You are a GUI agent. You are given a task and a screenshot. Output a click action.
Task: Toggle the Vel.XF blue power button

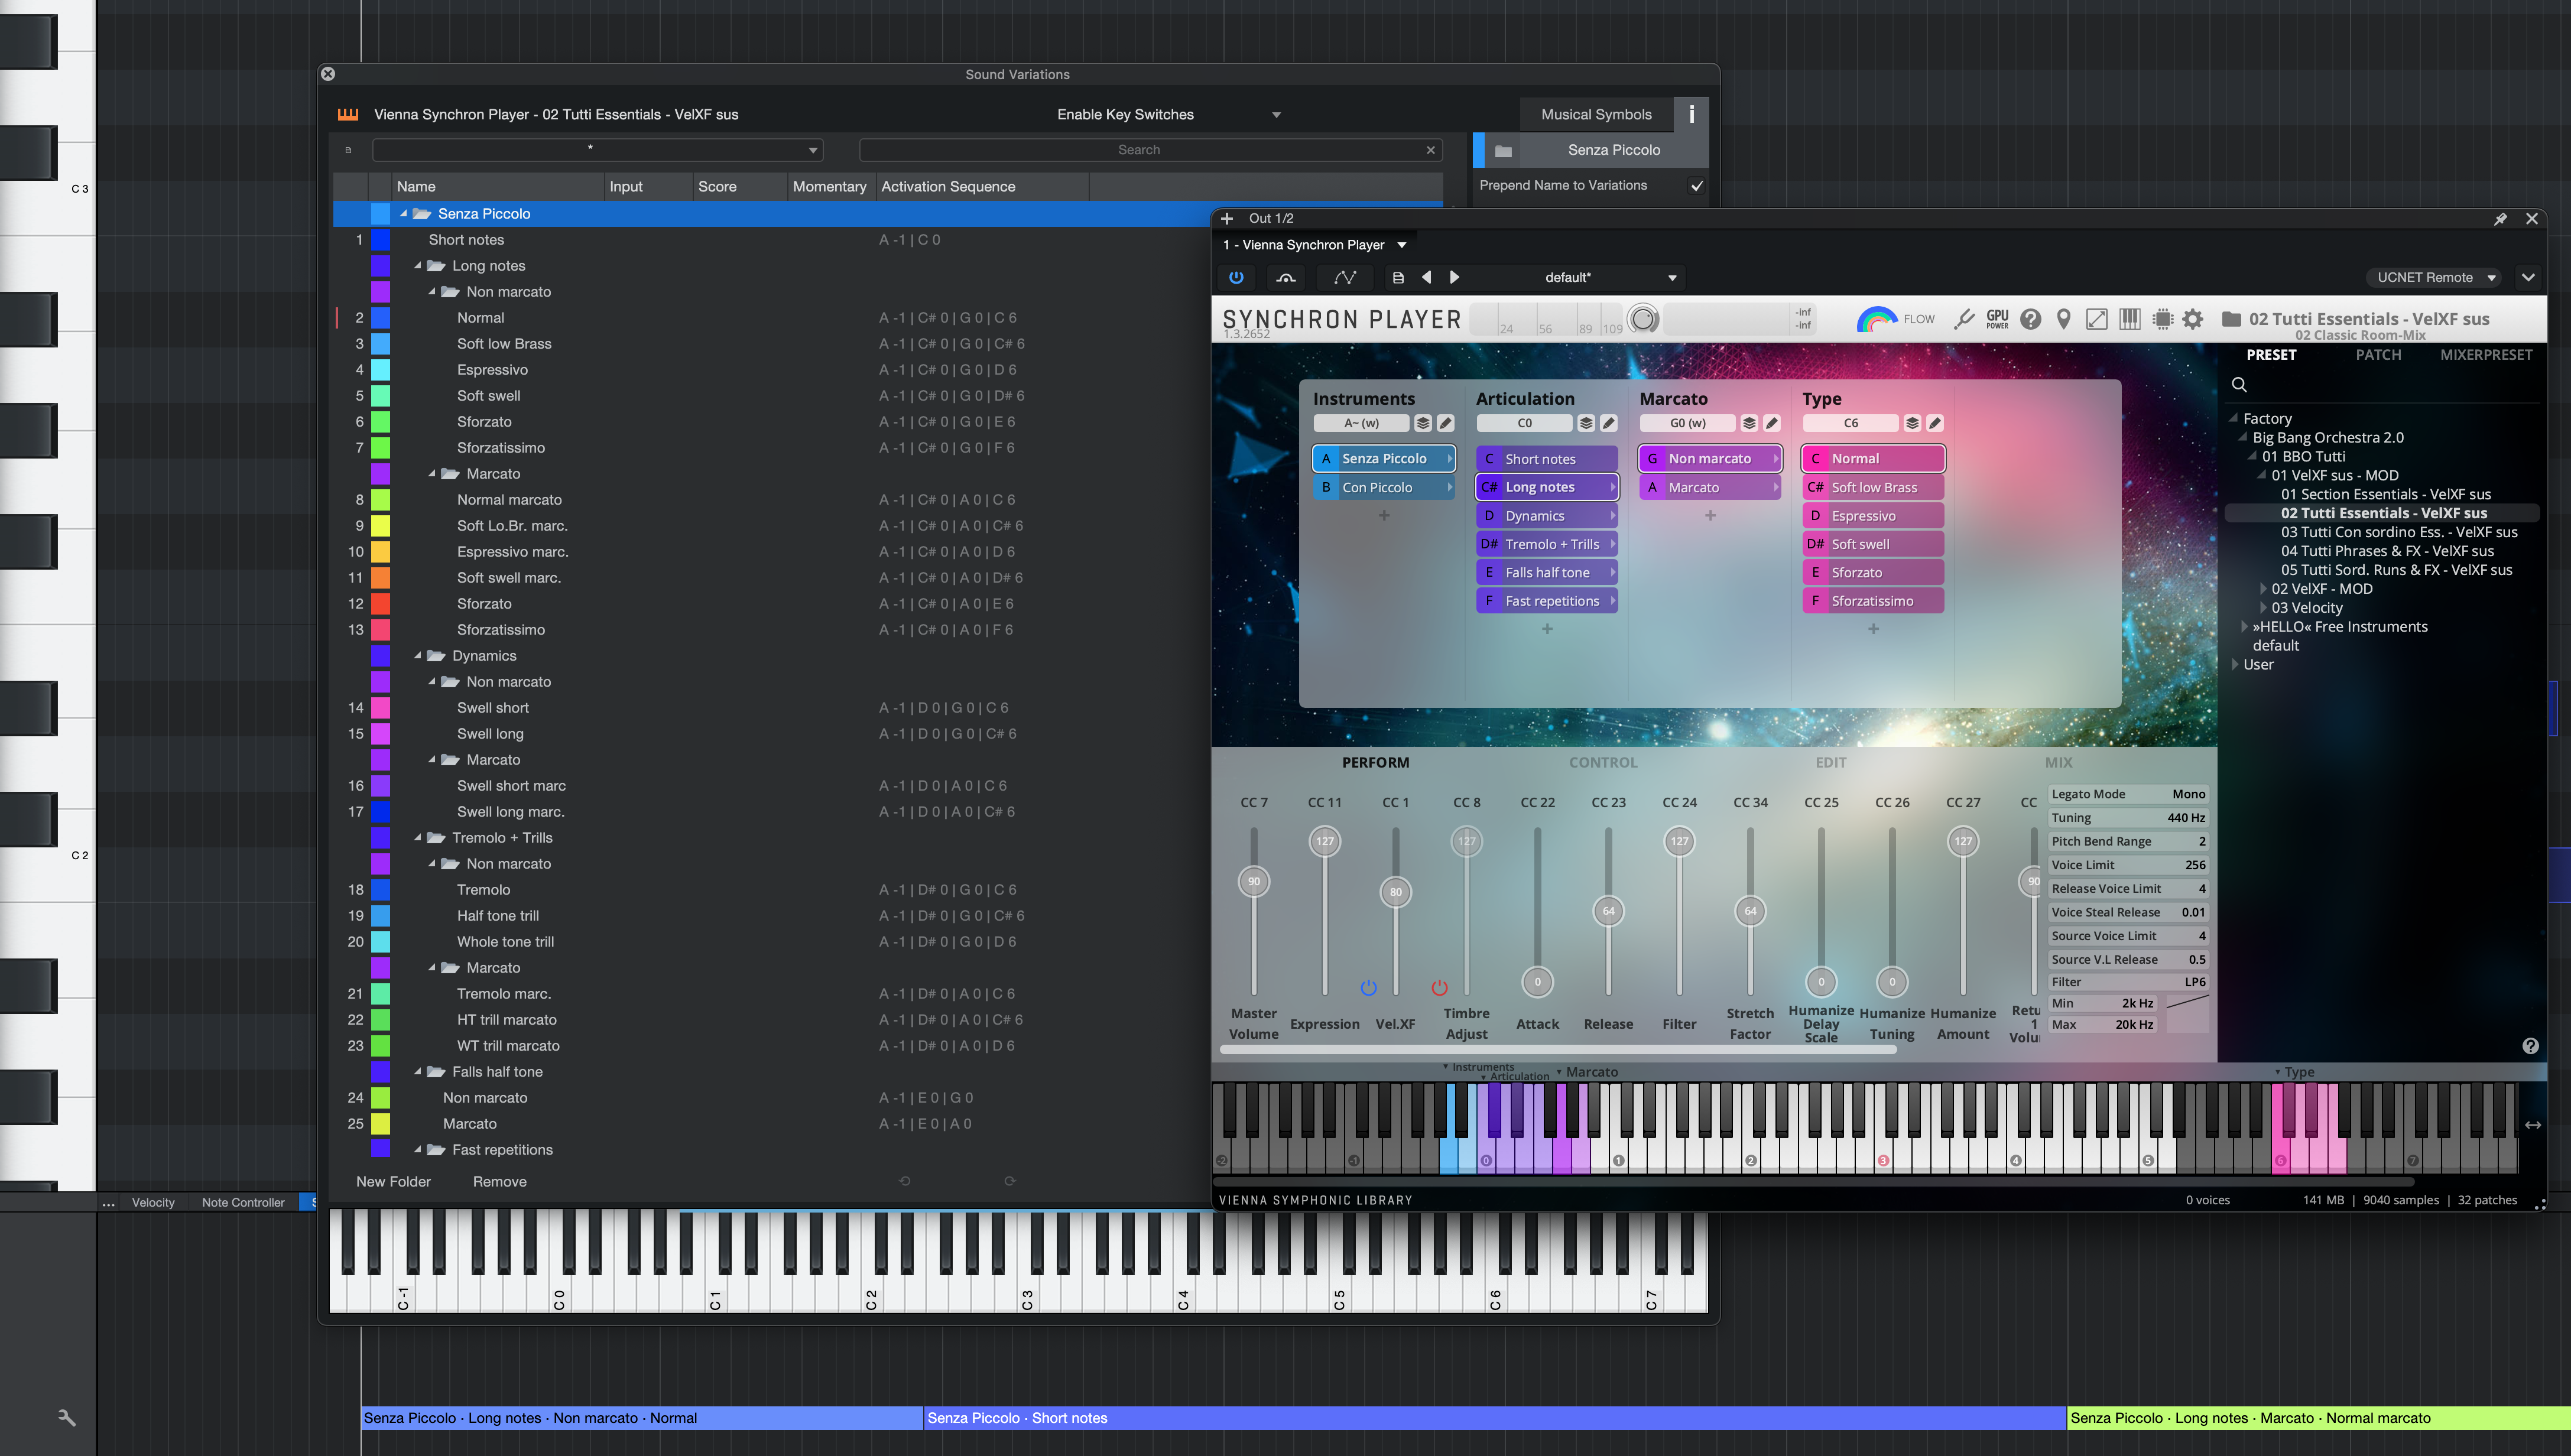[1368, 988]
